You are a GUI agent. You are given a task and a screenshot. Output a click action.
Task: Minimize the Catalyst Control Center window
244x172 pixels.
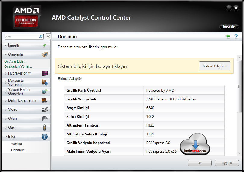click(229, 8)
